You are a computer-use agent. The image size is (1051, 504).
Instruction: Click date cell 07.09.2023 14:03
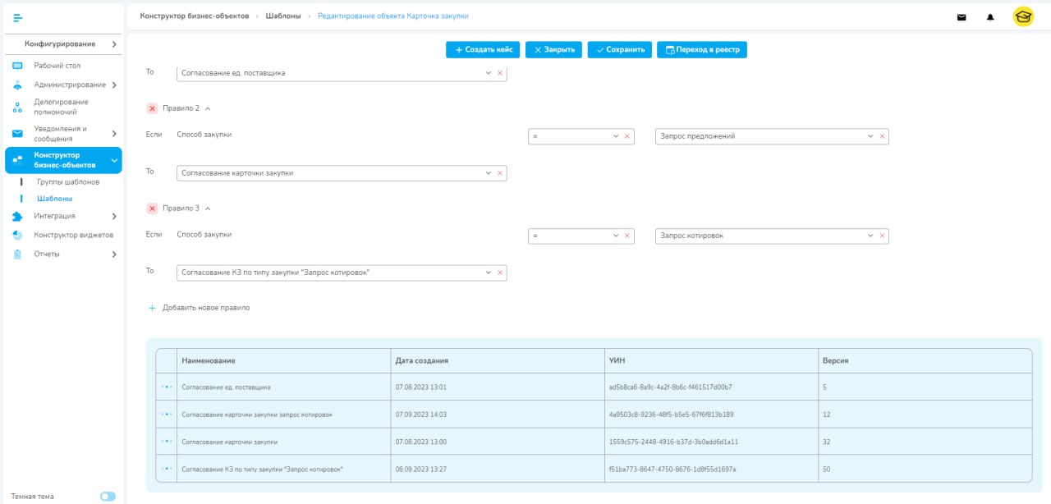[x=498, y=414]
